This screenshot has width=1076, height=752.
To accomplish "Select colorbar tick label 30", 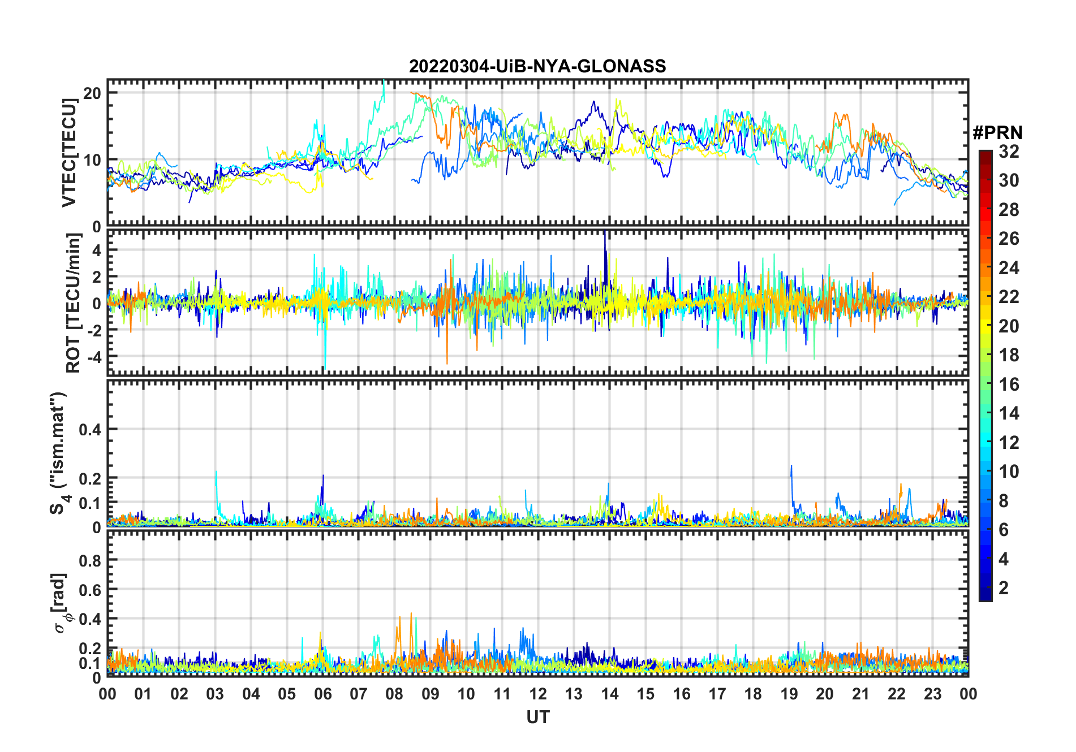I will [x=1009, y=180].
